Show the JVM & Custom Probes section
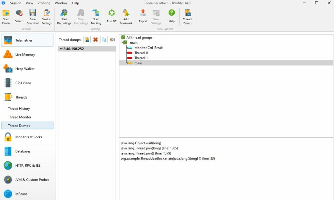This screenshot has height=200, width=334. 27,180
